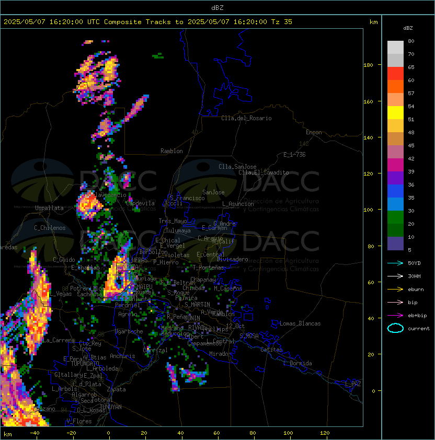Click the '65' value on dBZ scale
435x440 pixels.
411,67
